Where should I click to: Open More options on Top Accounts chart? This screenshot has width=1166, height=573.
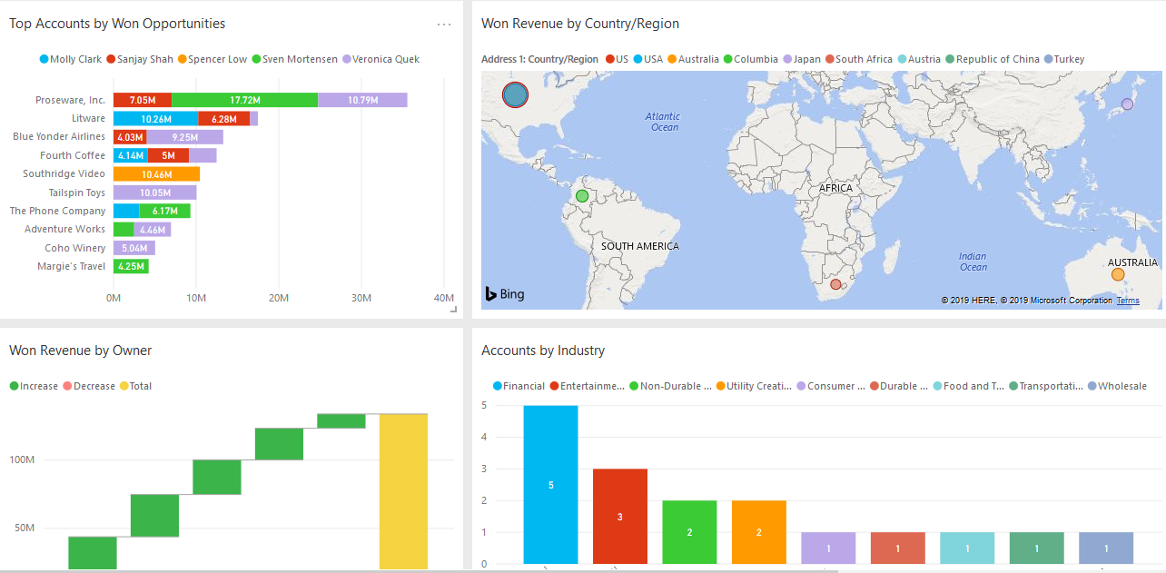click(444, 25)
